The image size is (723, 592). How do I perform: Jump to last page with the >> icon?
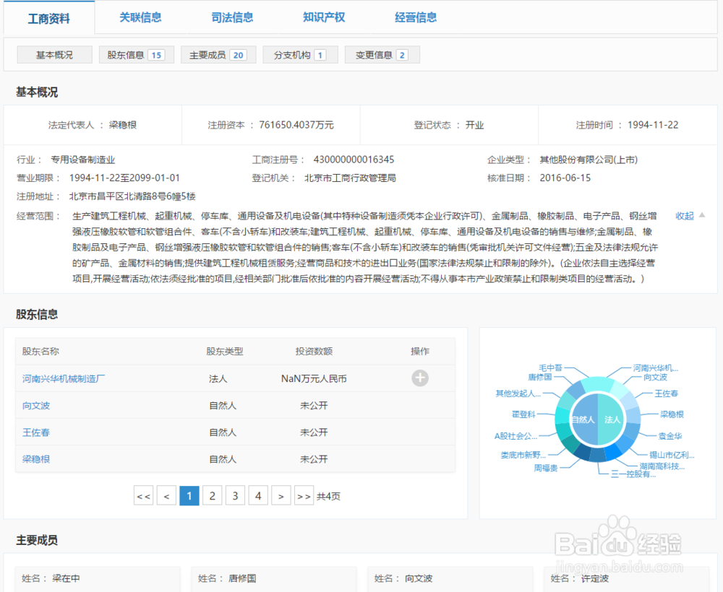(x=304, y=495)
